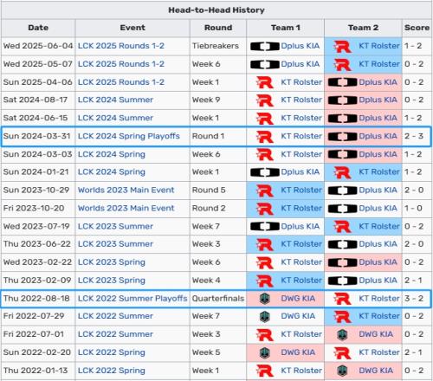Open LCK 2023 Summer link for Week 7

115,226
